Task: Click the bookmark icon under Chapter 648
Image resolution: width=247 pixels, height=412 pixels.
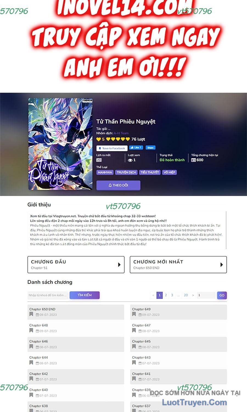Action: (x=31, y=330)
